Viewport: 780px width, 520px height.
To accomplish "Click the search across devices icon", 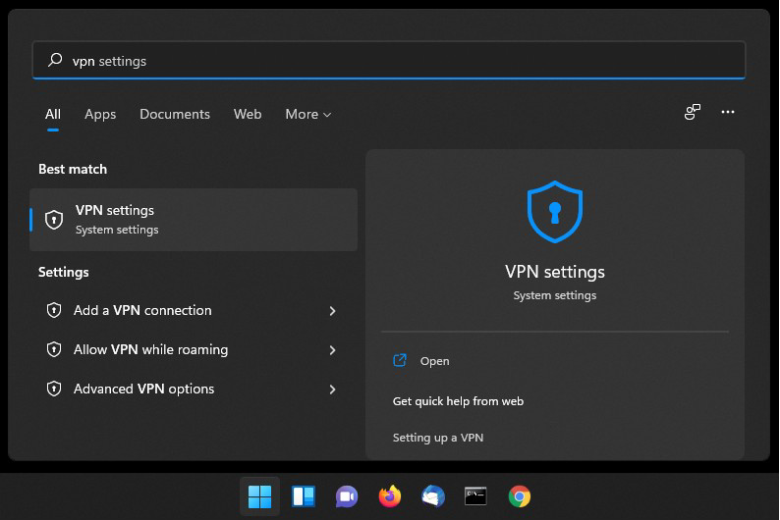I will coord(692,112).
